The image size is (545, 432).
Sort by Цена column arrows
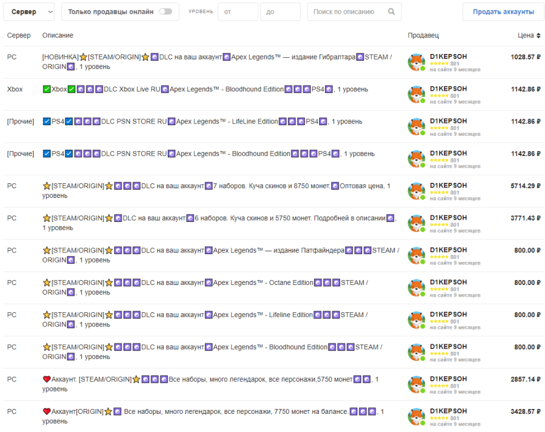[539, 35]
